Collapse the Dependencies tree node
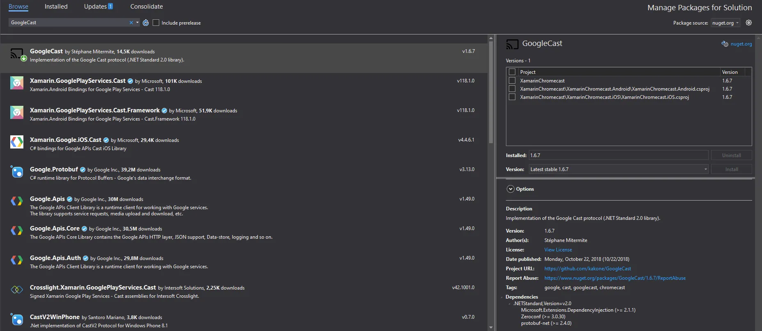The image size is (762, 331). pyautogui.click(x=501, y=297)
